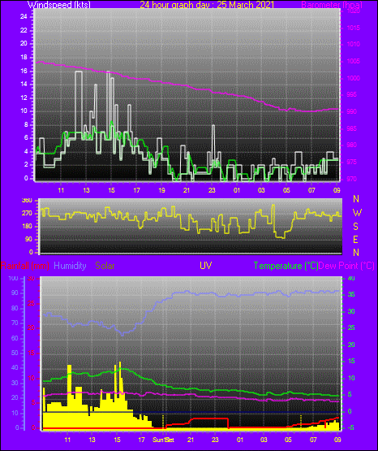Select the Temperature (°C) legend label
This screenshot has height=451, width=378.
pyautogui.click(x=286, y=266)
